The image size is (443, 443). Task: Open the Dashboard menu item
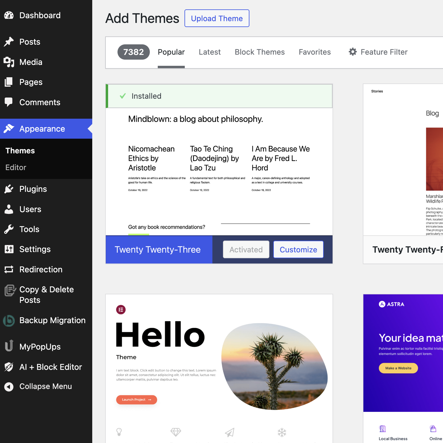[x=46, y=15]
